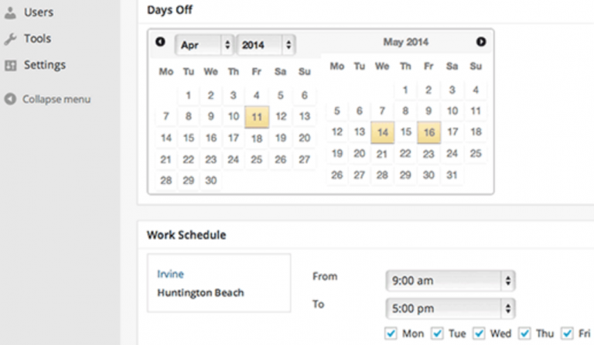Image resolution: width=594 pixels, height=345 pixels.
Task: Toggle the Thu workday checkbox
Action: click(x=524, y=333)
